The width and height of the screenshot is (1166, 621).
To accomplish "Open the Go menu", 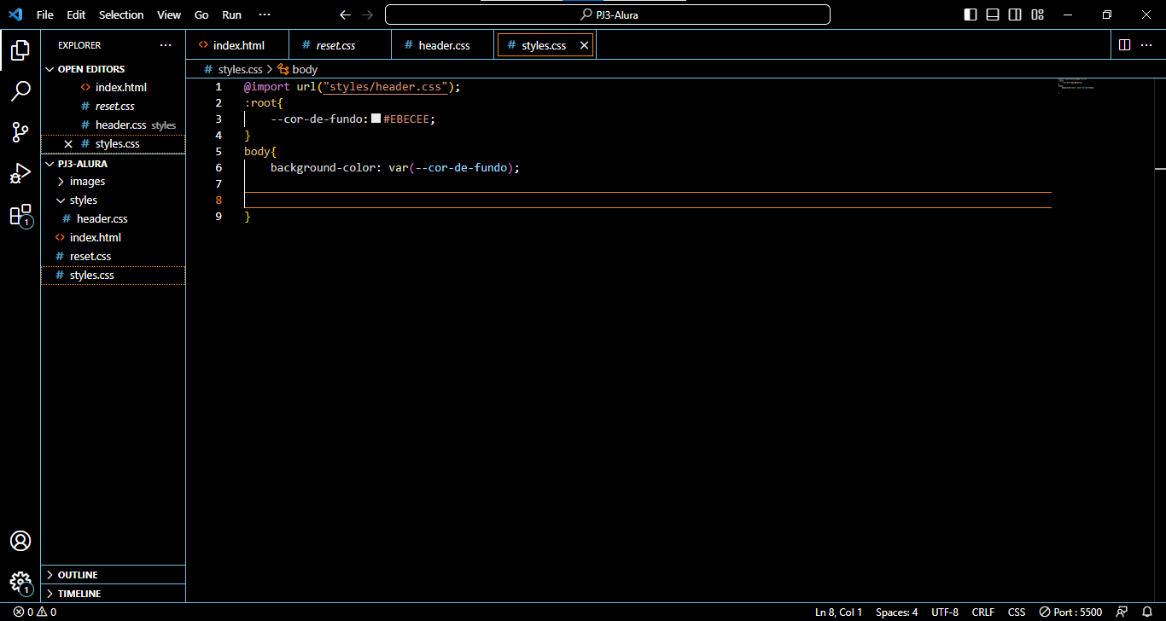I will [x=201, y=15].
